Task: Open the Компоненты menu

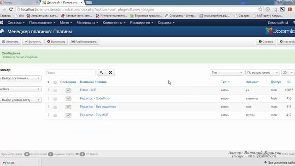Action: tap(114, 23)
